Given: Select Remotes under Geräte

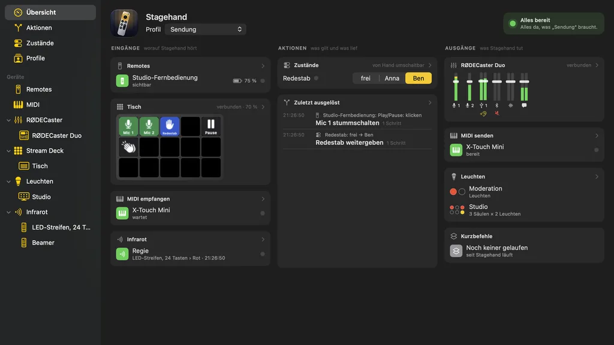Looking at the screenshot, I should click(x=50, y=89).
